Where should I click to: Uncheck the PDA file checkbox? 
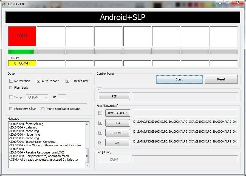click(100, 123)
